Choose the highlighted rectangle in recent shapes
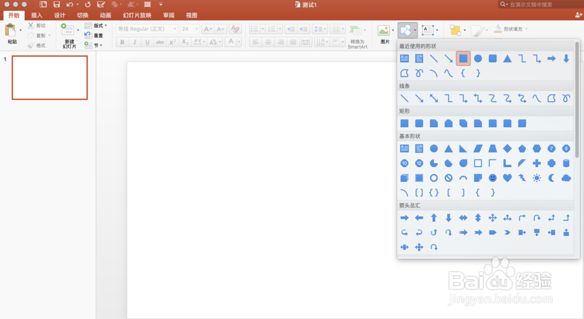This screenshot has height=319, width=584. pyautogui.click(x=463, y=58)
